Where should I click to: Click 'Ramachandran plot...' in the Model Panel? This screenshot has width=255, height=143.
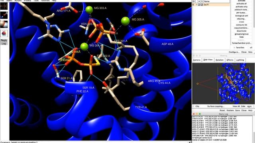(241, 43)
